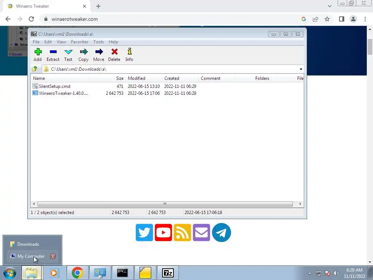373x280 pixels.
Task: Click the Chrome reload button
Action: [x=31, y=19]
